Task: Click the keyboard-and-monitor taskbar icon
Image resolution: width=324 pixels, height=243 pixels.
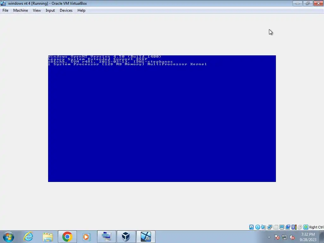Action: tap(106, 237)
